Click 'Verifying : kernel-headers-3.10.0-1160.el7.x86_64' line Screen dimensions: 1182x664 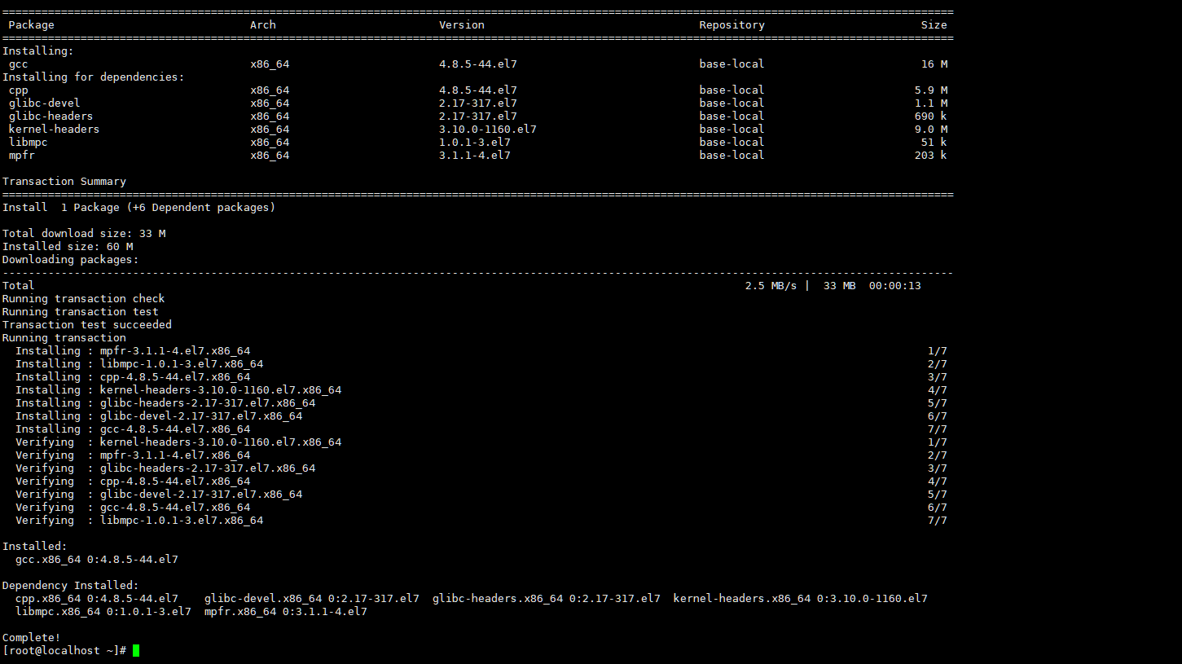click(x=178, y=442)
